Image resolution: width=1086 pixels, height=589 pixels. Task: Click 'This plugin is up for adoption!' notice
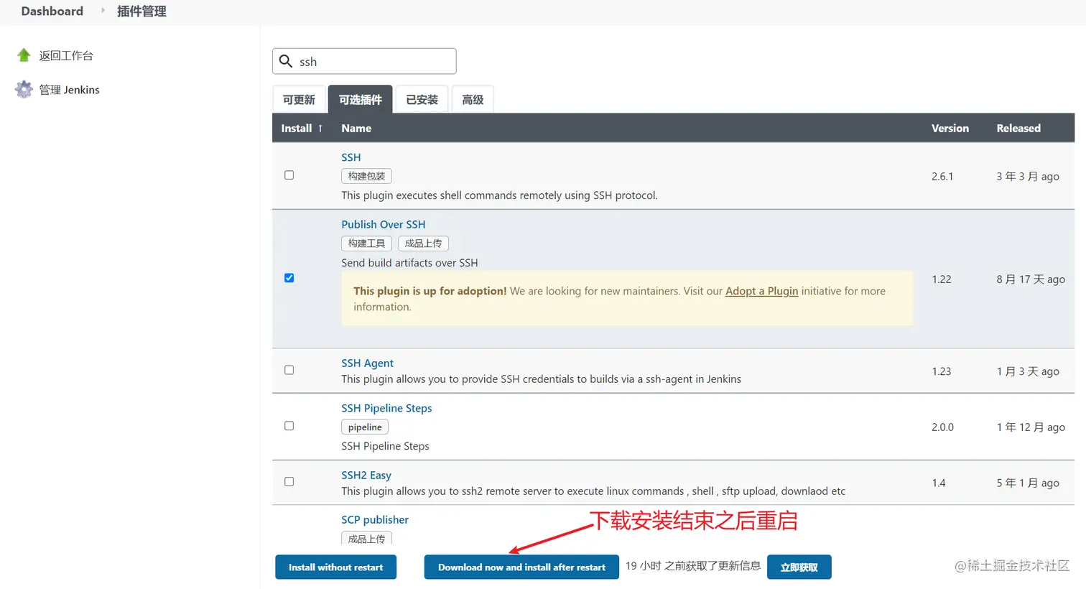pyautogui.click(x=430, y=291)
